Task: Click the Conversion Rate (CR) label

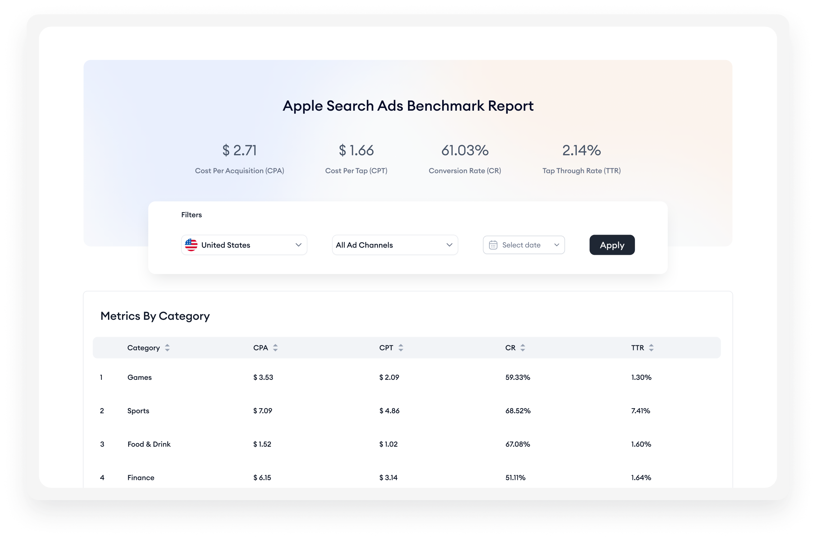Action: click(465, 170)
